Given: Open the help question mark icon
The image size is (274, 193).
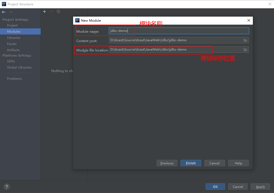Looking at the screenshot, I should pyautogui.click(x=7, y=187).
